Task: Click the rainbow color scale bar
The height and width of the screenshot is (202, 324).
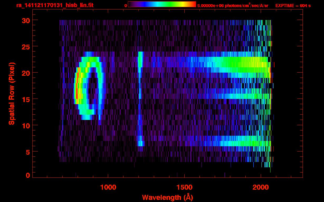Action: [162, 4]
